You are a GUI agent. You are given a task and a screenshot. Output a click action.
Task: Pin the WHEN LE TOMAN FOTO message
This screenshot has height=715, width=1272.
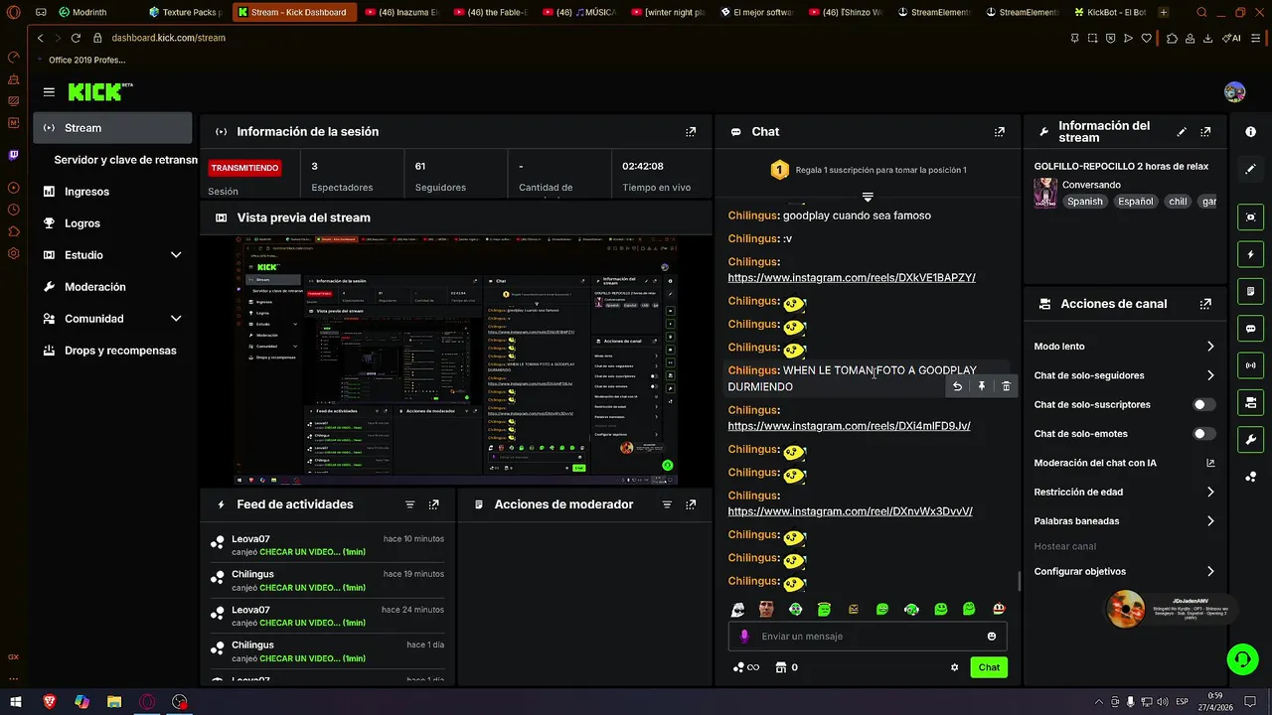pyautogui.click(x=981, y=386)
